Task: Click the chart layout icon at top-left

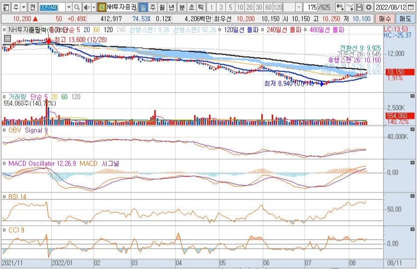Action: click(6, 7)
